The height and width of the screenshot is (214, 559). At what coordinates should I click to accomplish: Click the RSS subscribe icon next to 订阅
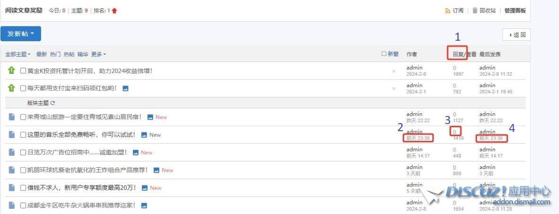point(447,10)
